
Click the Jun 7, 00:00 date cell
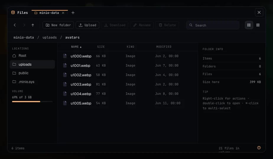167,65
